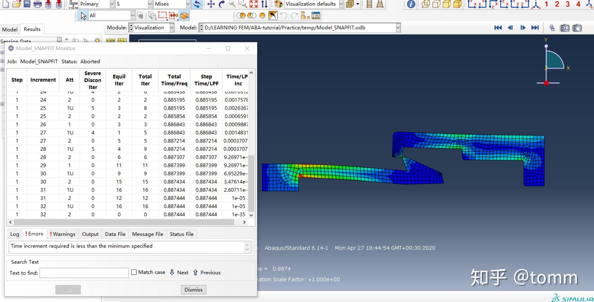The image size is (594, 302).
Task: Toggle the orange create display group arrow icon
Action: click(x=273, y=15)
